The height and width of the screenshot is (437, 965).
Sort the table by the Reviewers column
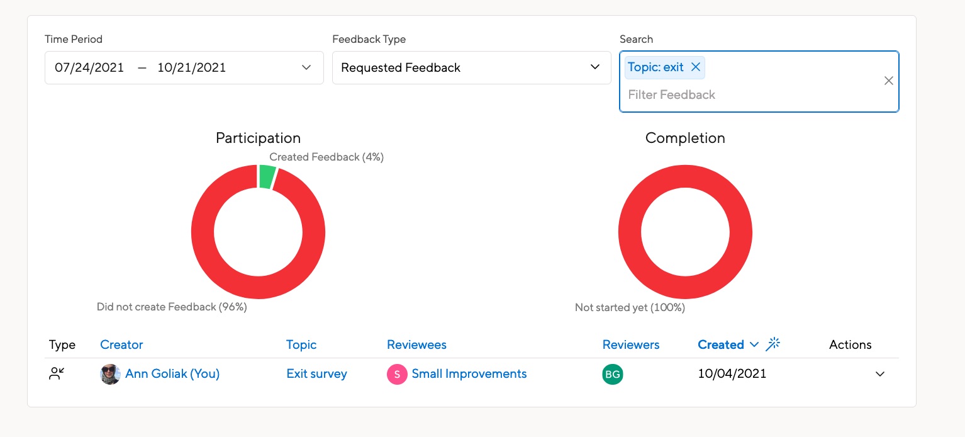point(631,344)
